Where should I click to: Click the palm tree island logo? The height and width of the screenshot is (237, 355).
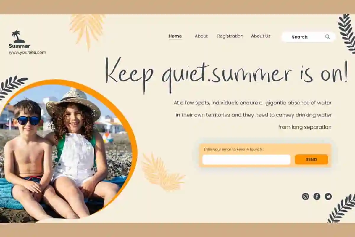pos(18,36)
